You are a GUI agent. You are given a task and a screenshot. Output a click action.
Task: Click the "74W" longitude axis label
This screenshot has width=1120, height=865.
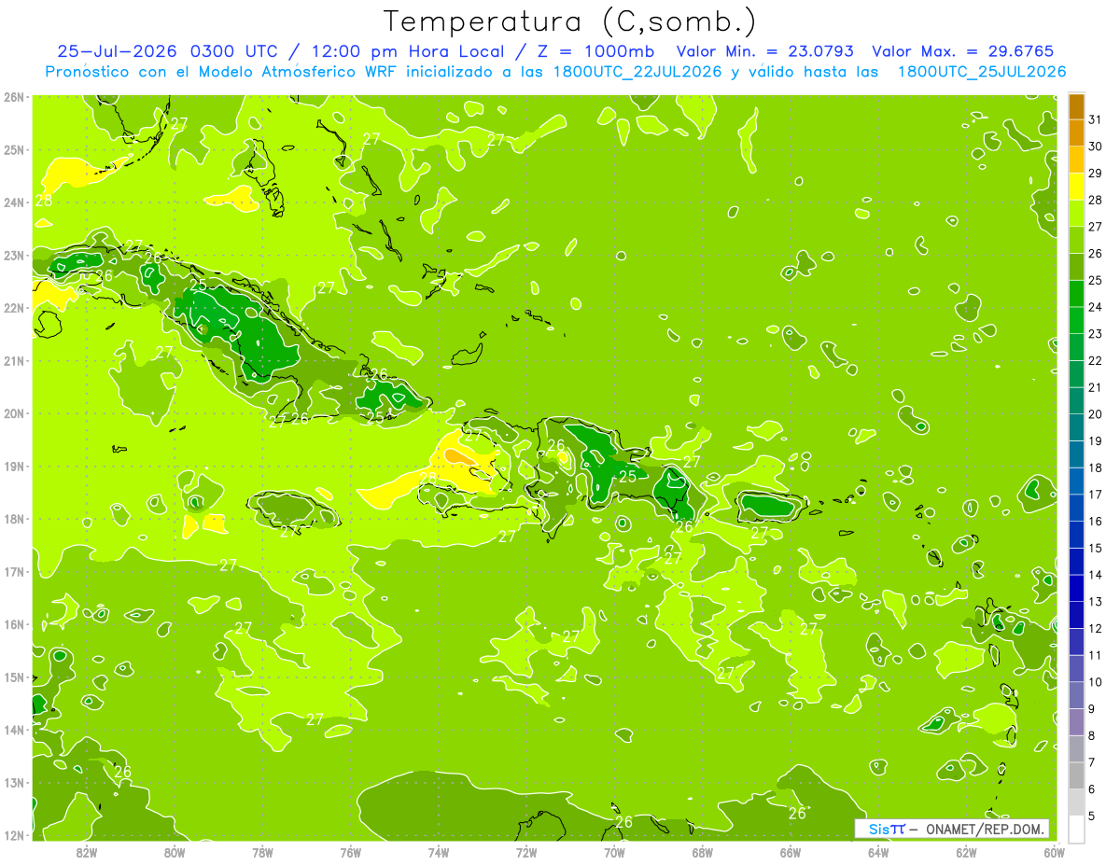pos(438,852)
